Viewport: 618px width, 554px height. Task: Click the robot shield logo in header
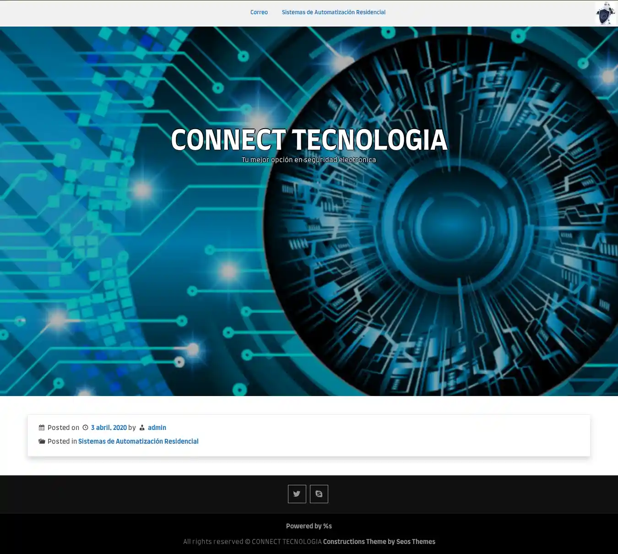[605, 13]
